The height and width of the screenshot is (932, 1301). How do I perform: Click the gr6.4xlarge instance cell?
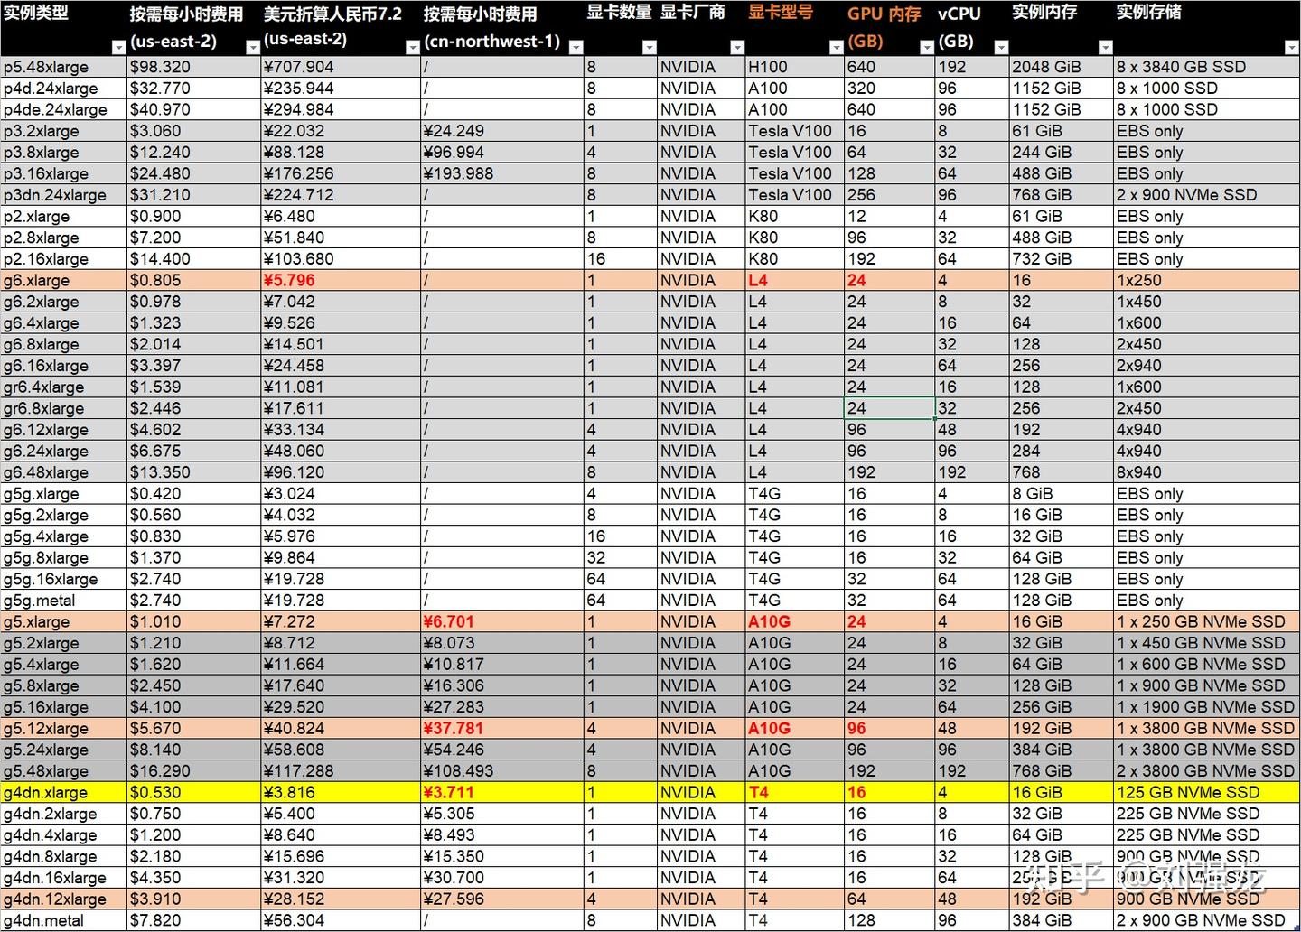click(64, 387)
